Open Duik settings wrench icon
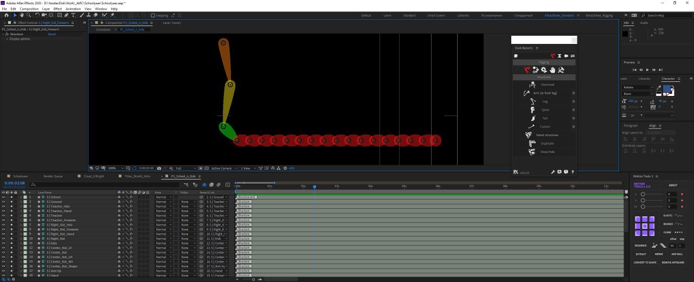 click(553, 172)
